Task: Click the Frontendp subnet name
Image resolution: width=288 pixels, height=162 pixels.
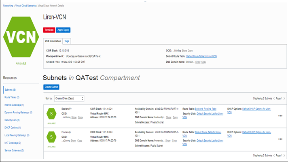Action: tap(66, 132)
